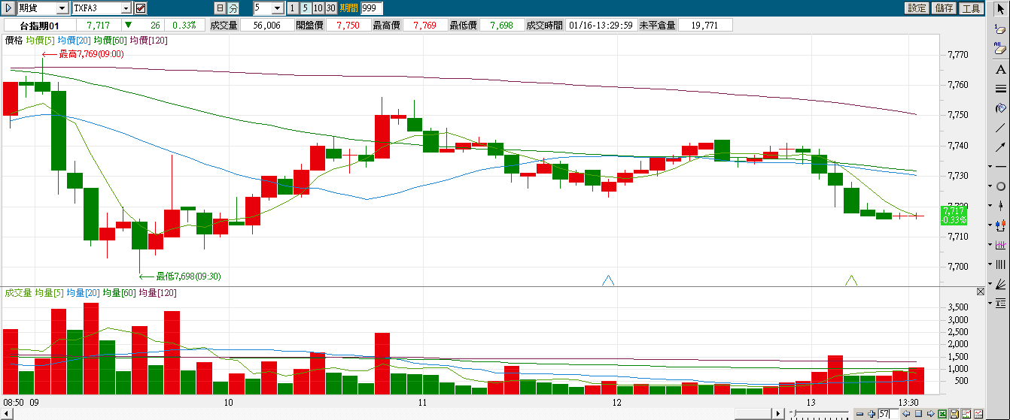Select the 1 minute interval button
Image resolution: width=1010 pixels, height=420 pixels.
293,8
